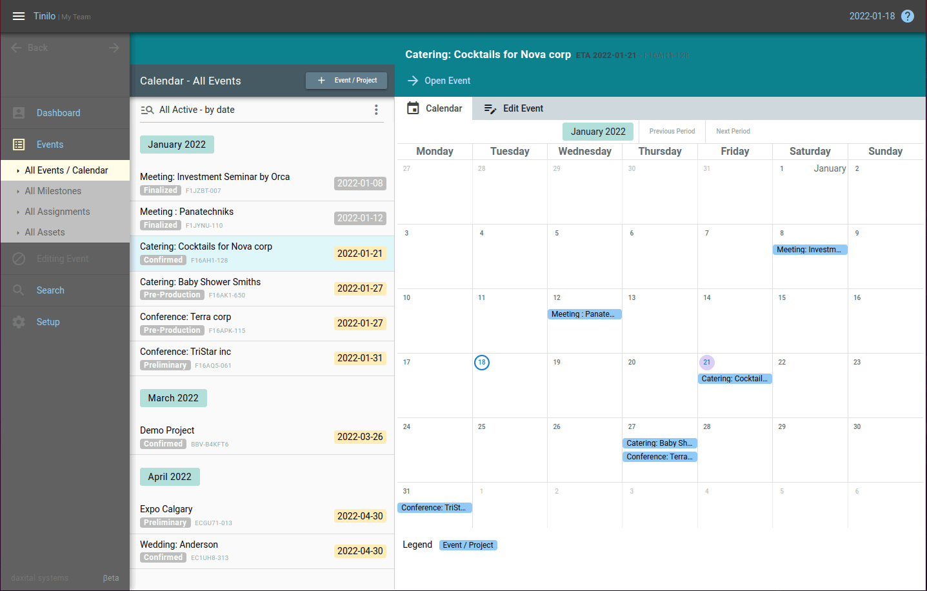The image size is (927, 591).
Task: Click the add Event / Project button
Action: 346,81
